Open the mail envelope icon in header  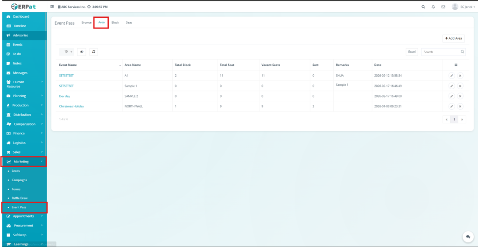(443, 7)
